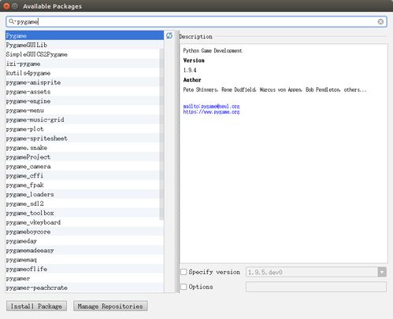Open the https://www.pygame.org link
Viewport: 393px width, 319px height.
pos(211,112)
